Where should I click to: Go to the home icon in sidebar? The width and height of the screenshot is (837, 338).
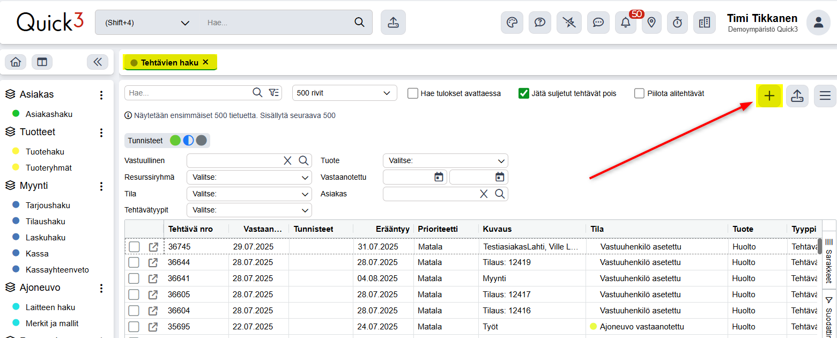tap(16, 62)
